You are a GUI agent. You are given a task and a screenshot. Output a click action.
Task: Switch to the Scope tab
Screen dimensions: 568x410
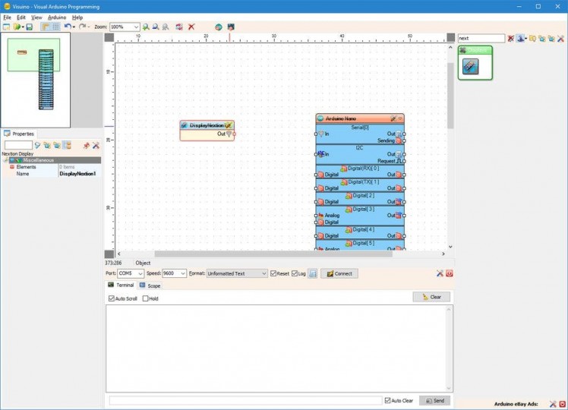tap(150, 285)
